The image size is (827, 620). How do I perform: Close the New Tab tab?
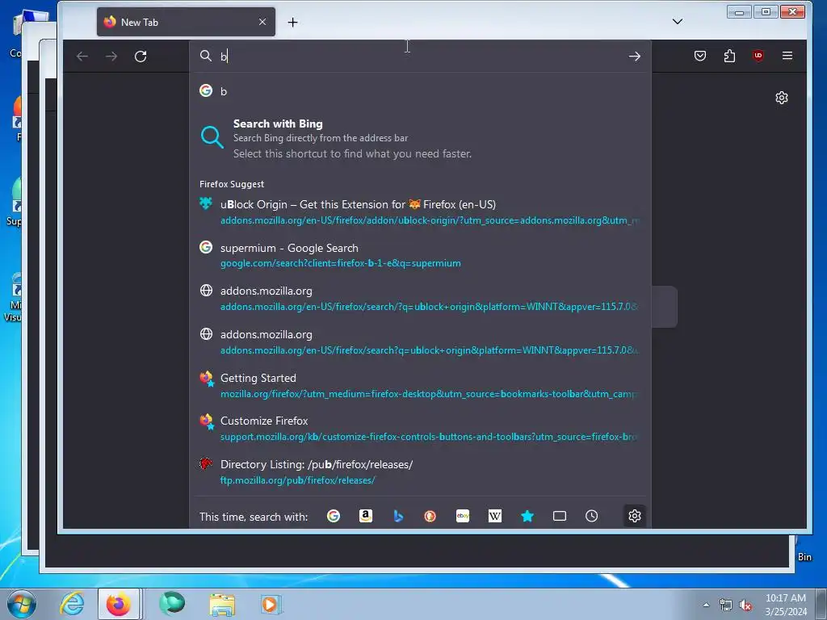[x=262, y=22]
